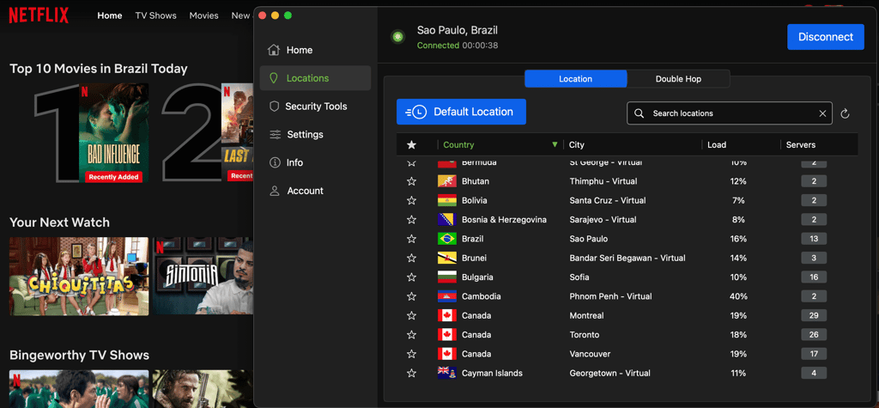The height and width of the screenshot is (408, 879).
Task: Click the green sort arrow in Country header
Action: tap(555, 145)
